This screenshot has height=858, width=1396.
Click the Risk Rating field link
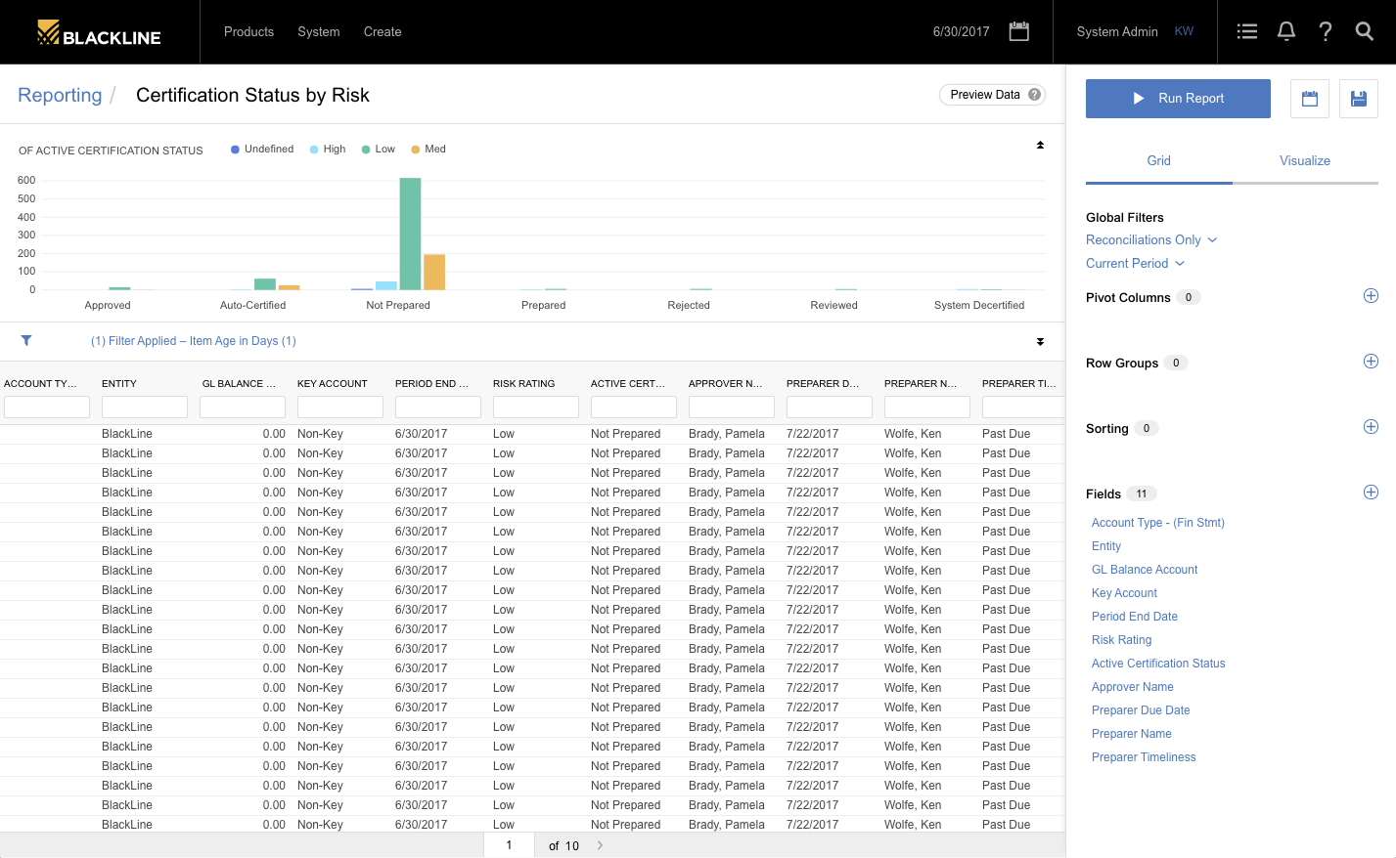pos(1121,640)
